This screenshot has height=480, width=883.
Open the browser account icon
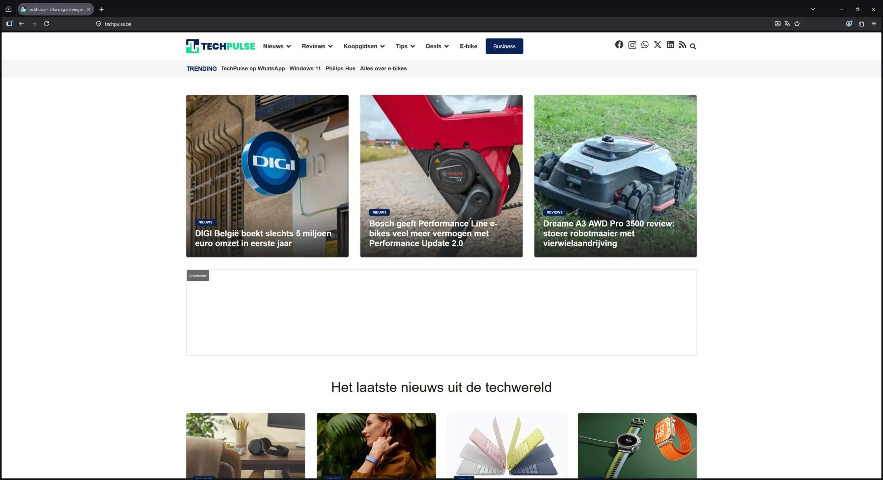849,23
